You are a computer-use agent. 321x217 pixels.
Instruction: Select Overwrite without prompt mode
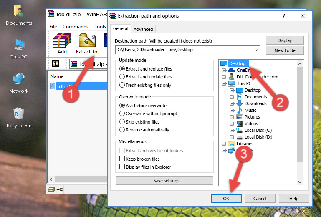coord(122,114)
